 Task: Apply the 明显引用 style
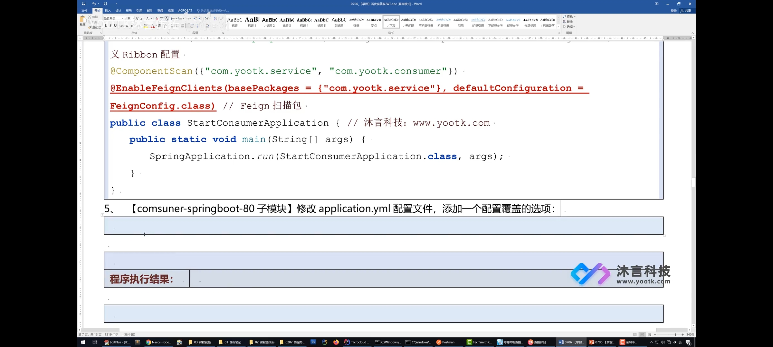478,22
